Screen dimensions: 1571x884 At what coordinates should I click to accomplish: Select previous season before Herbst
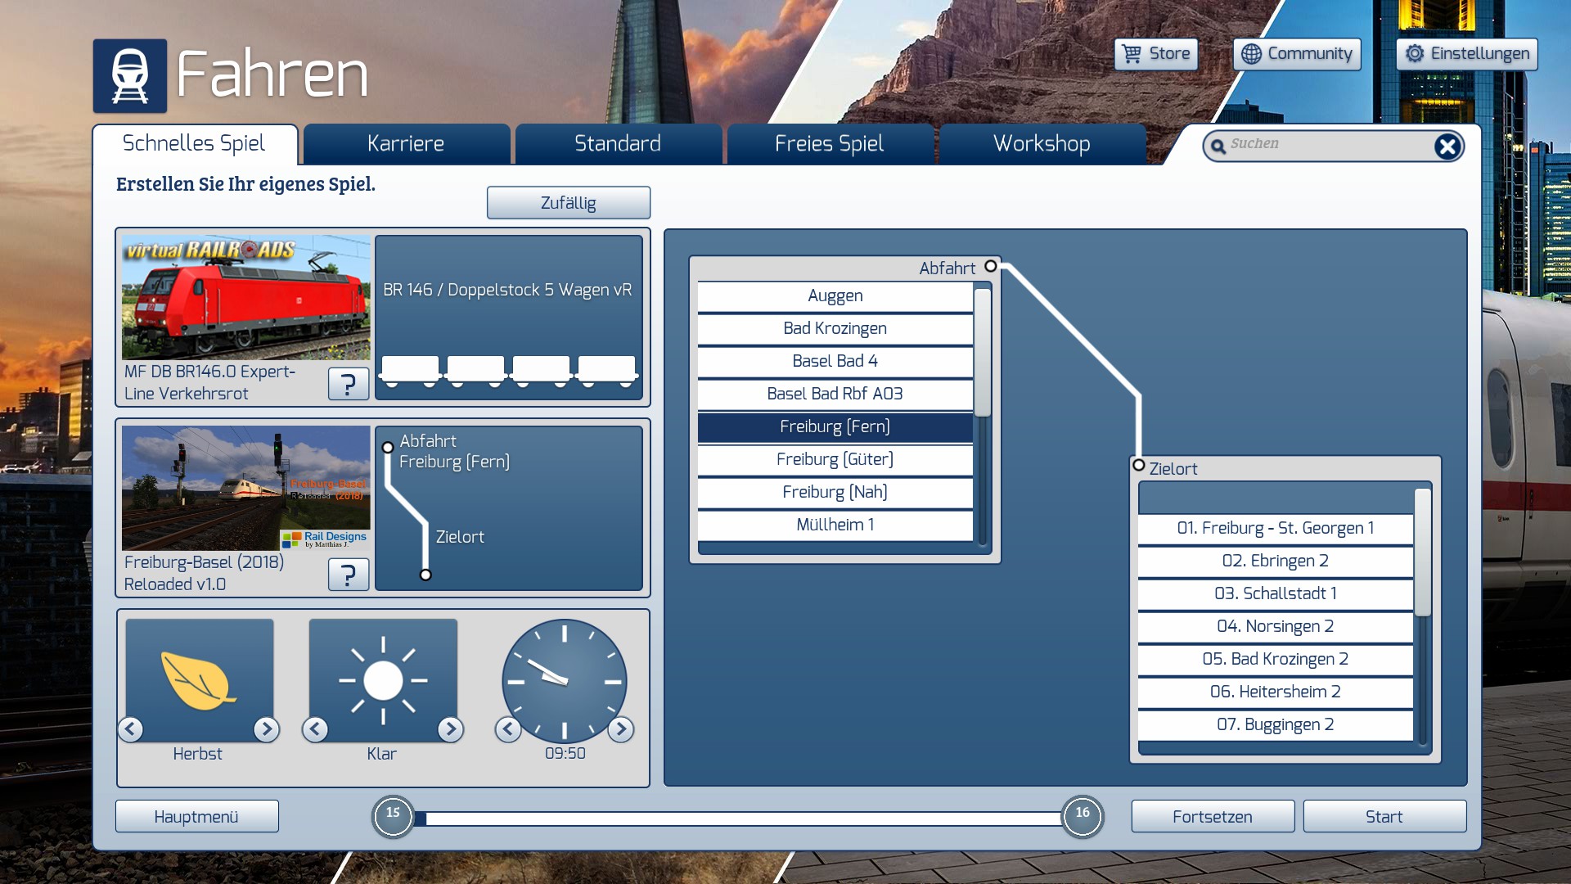[x=131, y=728]
